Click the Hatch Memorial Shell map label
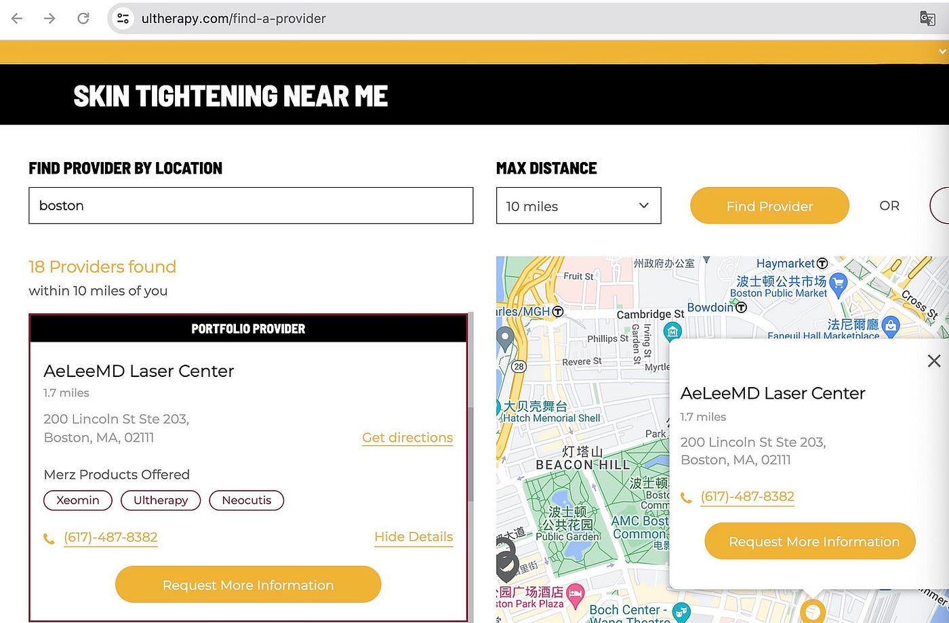 tap(551, 418)
